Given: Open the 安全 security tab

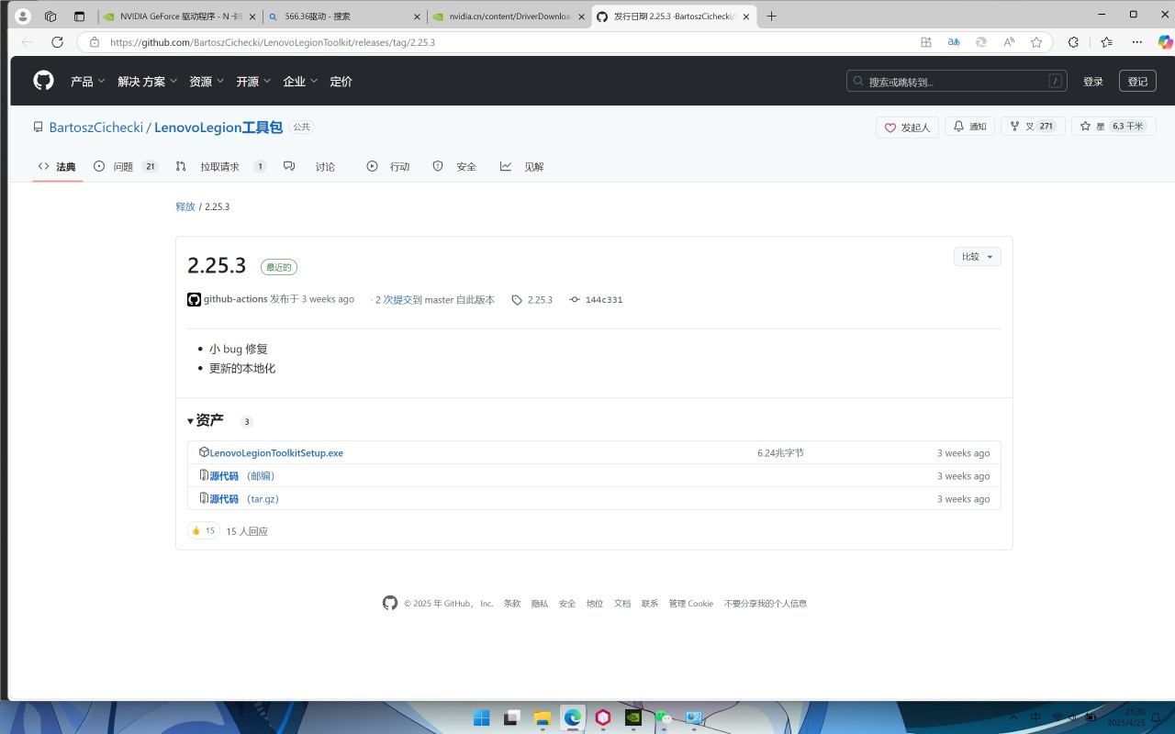Looking at the screenshot, I should coord(454,167).
